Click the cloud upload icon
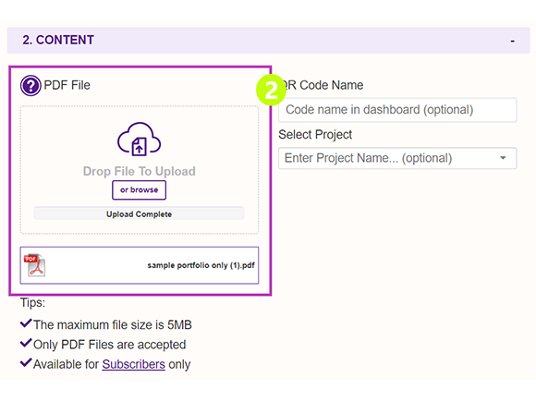This screenshot has width=536, height=402. pyautogui.click(x=140, y=139)
